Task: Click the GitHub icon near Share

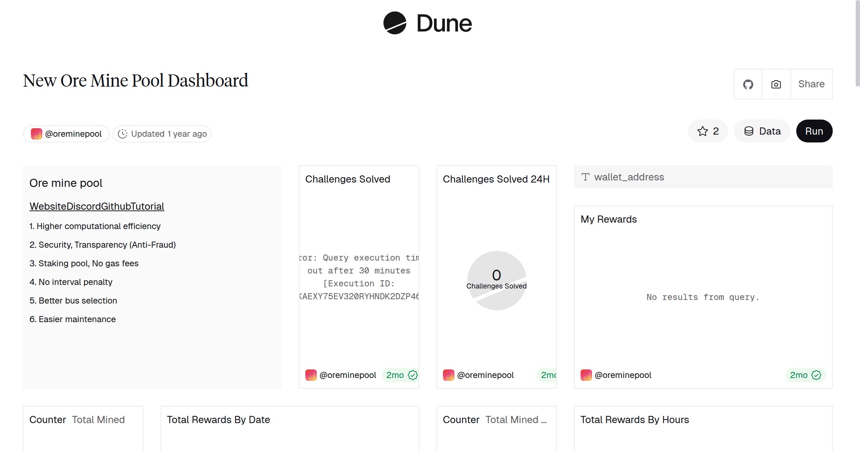Action: pos(748,84)
